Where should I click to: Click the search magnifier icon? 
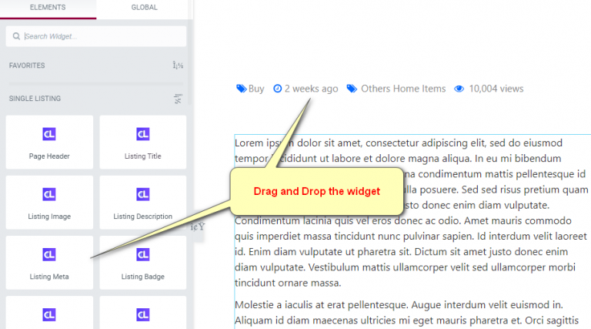[x=16, y=36]
